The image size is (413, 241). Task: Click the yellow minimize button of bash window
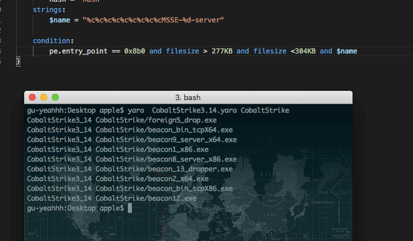coord(44,97)
